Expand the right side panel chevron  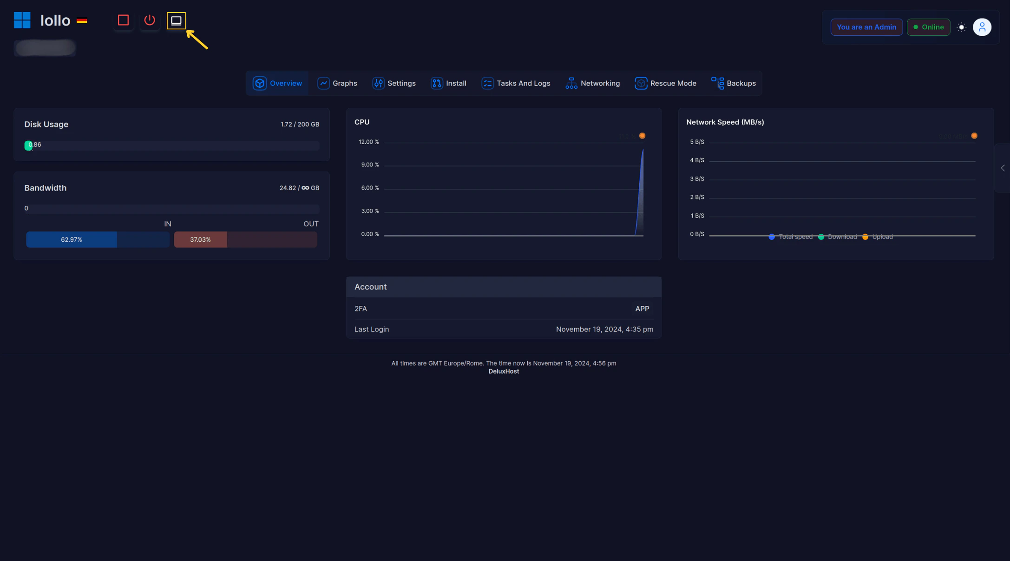coord(1003,168)
